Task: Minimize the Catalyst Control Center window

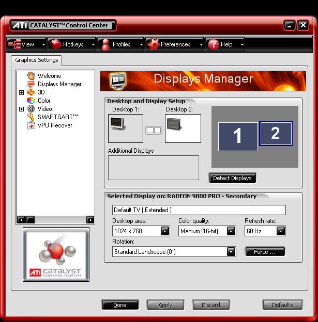Action: (290, 25)
